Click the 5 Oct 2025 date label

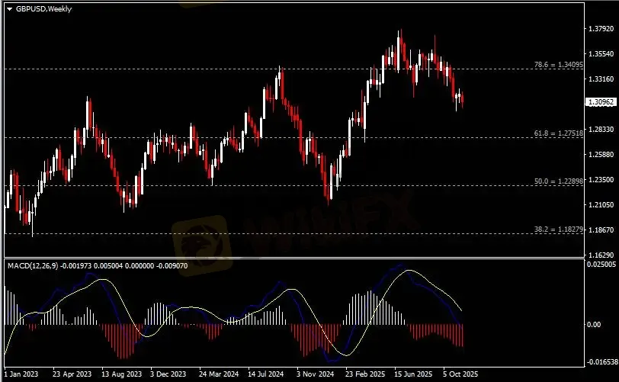(460, 374)
